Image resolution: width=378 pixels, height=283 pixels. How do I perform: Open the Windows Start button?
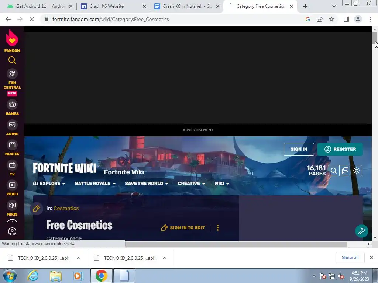pos(10,276)
